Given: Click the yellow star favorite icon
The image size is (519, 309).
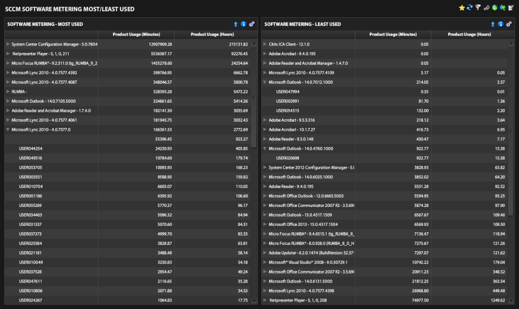Looking at the screenshot, I should coord(462,8).
